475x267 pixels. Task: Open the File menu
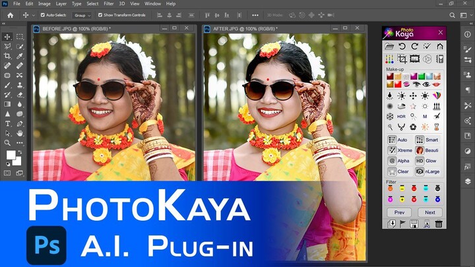click(16, 4)
